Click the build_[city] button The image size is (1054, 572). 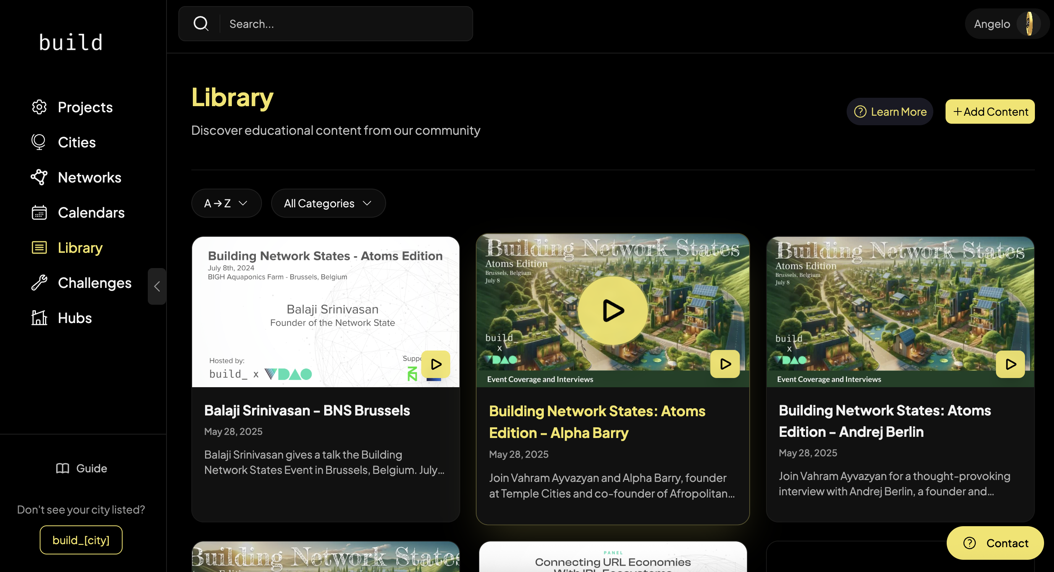pos(81,540)
